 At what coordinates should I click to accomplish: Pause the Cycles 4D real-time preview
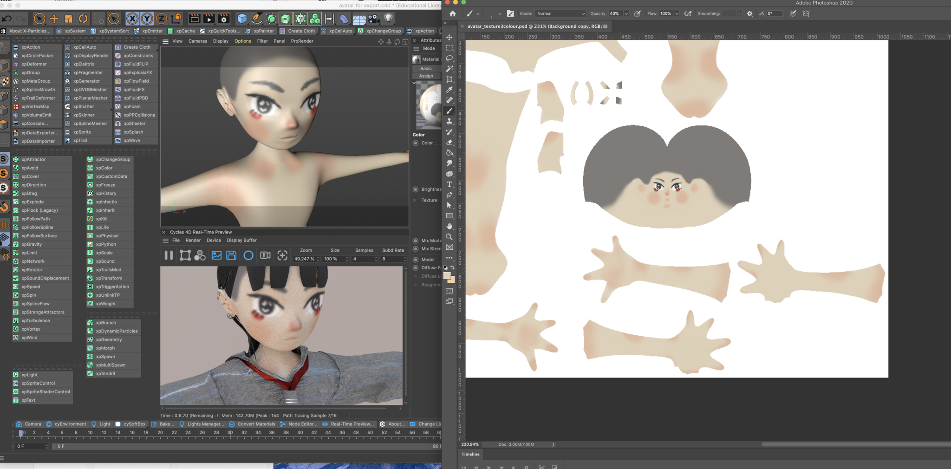click(169, 255)
